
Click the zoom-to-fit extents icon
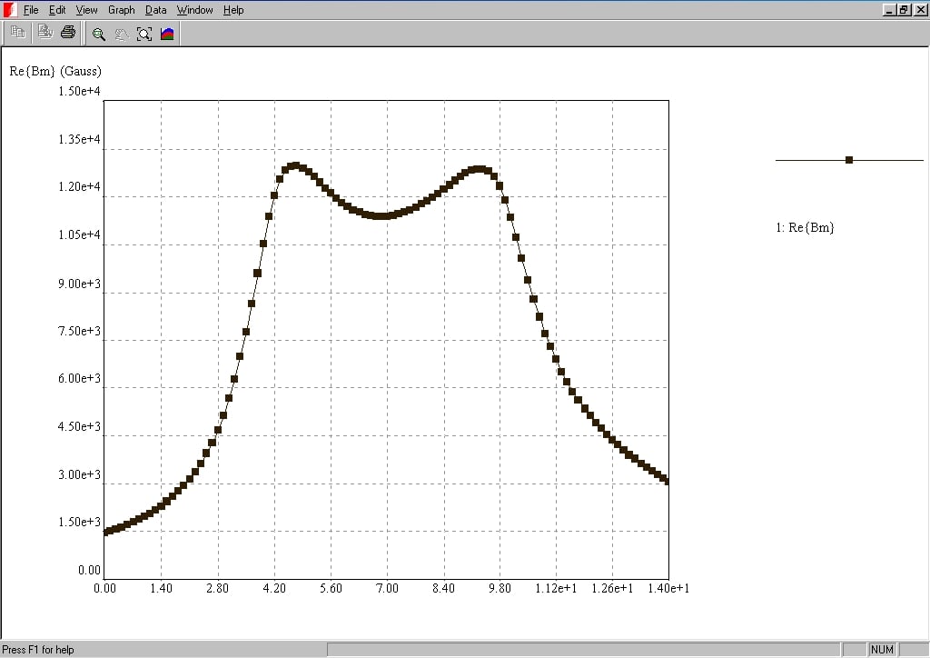(143, 35)
